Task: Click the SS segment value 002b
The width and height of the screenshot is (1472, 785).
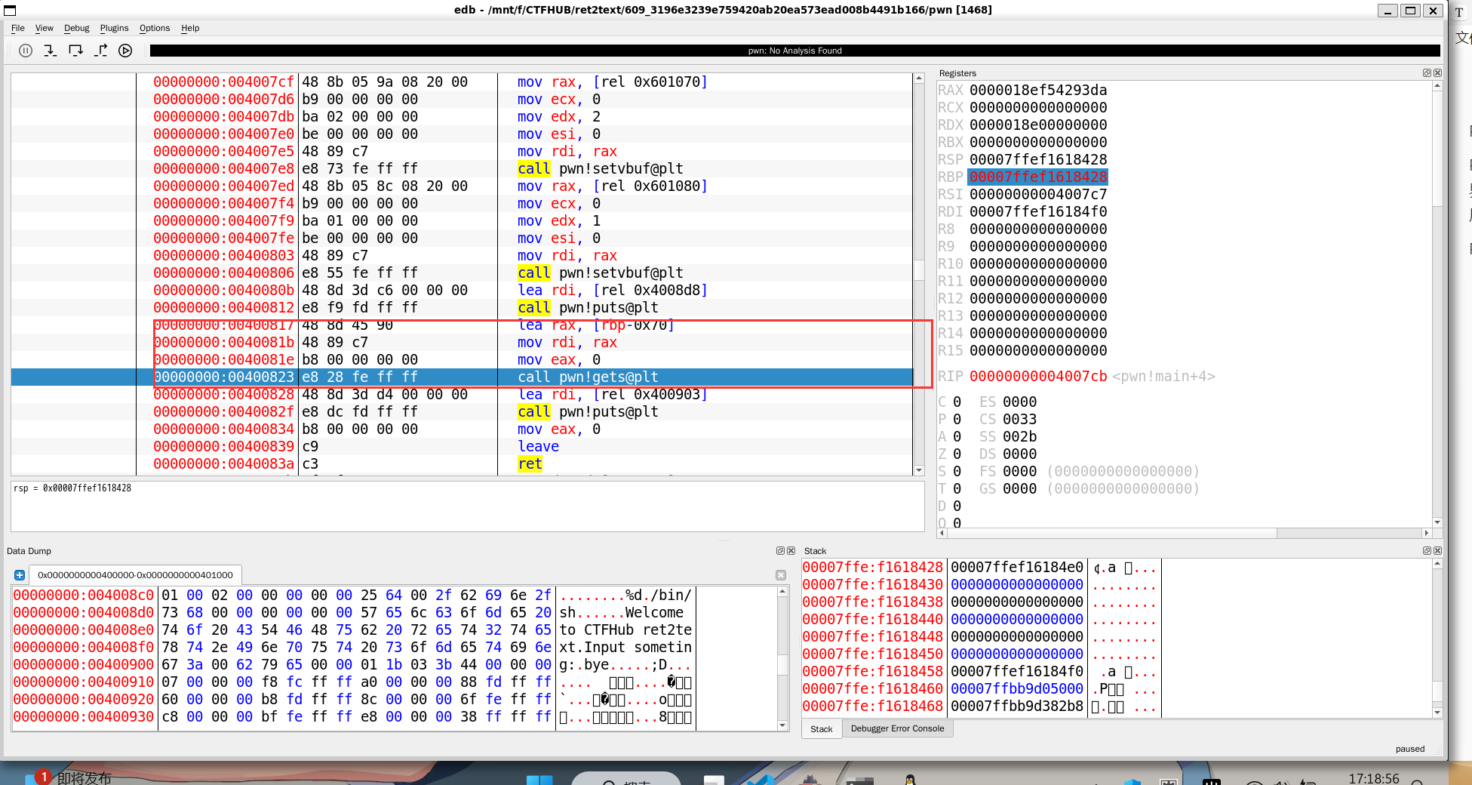Action: [x=1019, y=437]
